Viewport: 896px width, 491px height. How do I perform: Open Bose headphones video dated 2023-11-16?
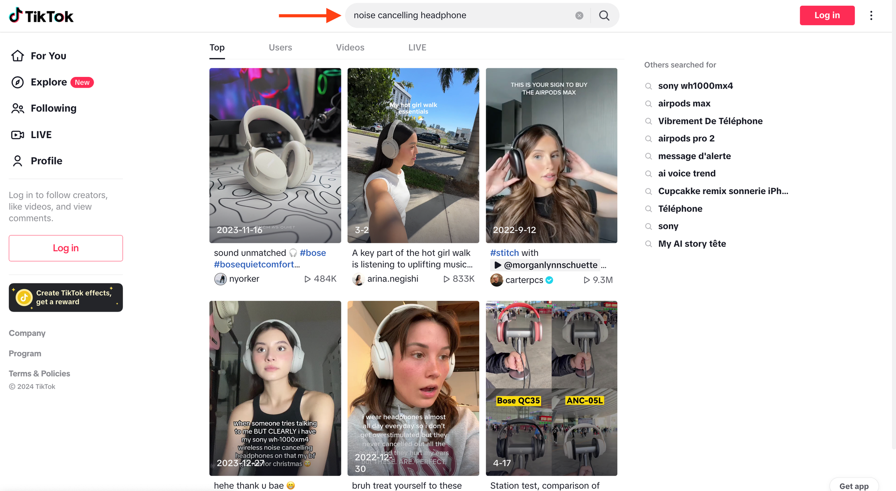click(275, 155)
